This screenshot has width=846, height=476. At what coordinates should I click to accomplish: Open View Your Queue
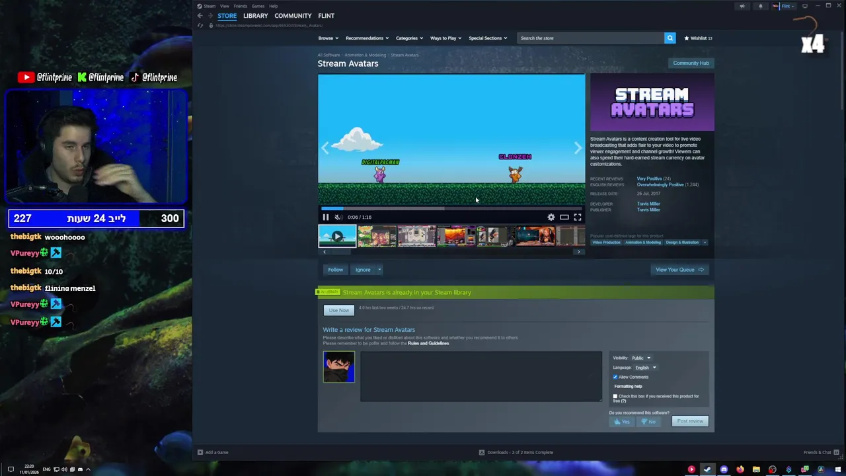679,270
